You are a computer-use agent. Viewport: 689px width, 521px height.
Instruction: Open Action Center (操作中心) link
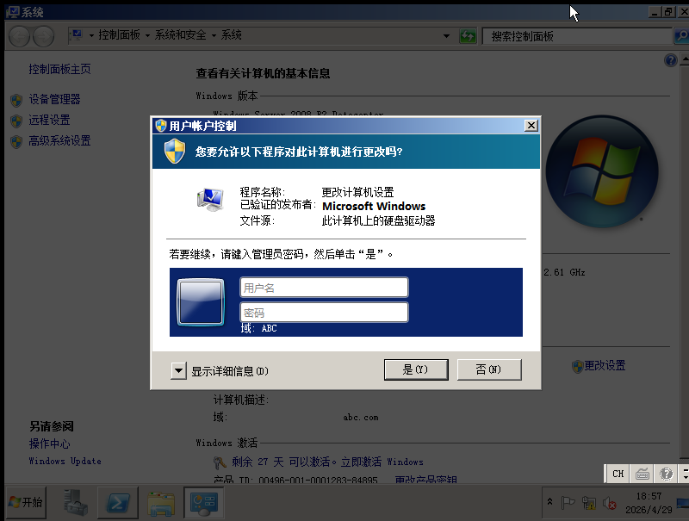point(49,443)
